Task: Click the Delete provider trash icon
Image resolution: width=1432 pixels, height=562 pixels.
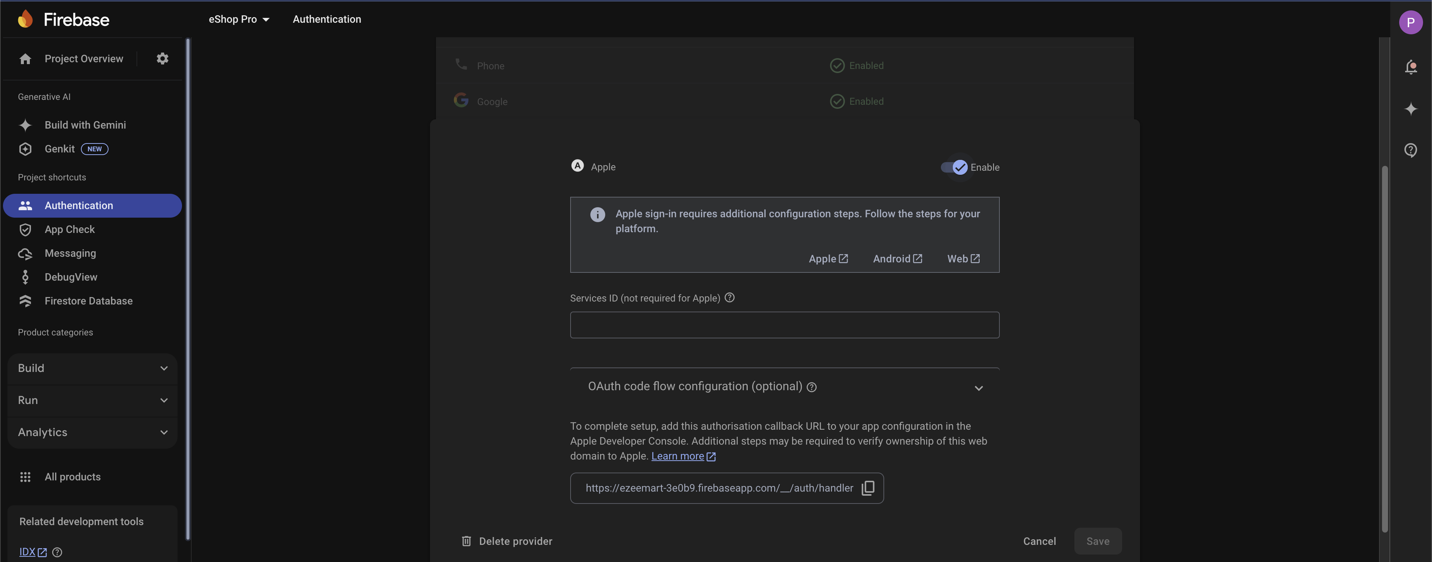Action: (x=467, y=541)
